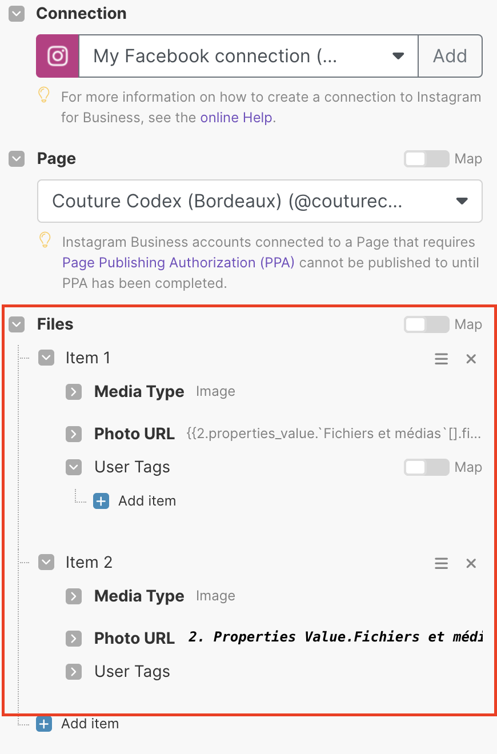Expand Media Type under Item 2
The image size is (497, 754).
click(74, 596)
